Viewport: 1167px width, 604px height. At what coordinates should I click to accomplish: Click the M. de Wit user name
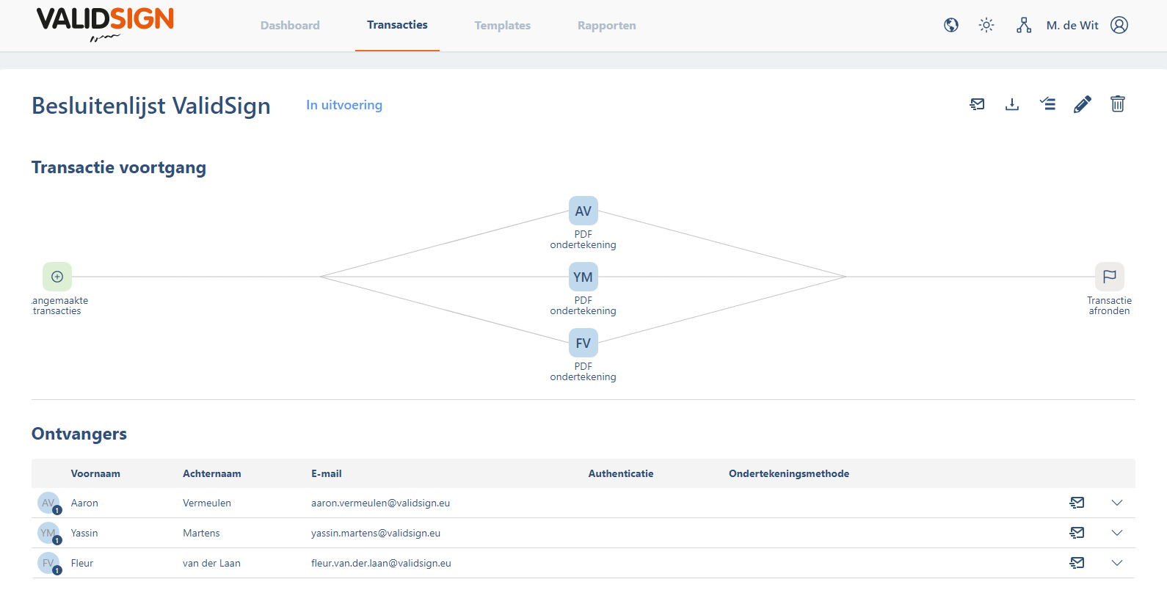[x=1072, y=25]
